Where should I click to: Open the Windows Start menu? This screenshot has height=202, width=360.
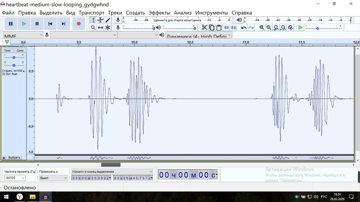coord(6,197)
